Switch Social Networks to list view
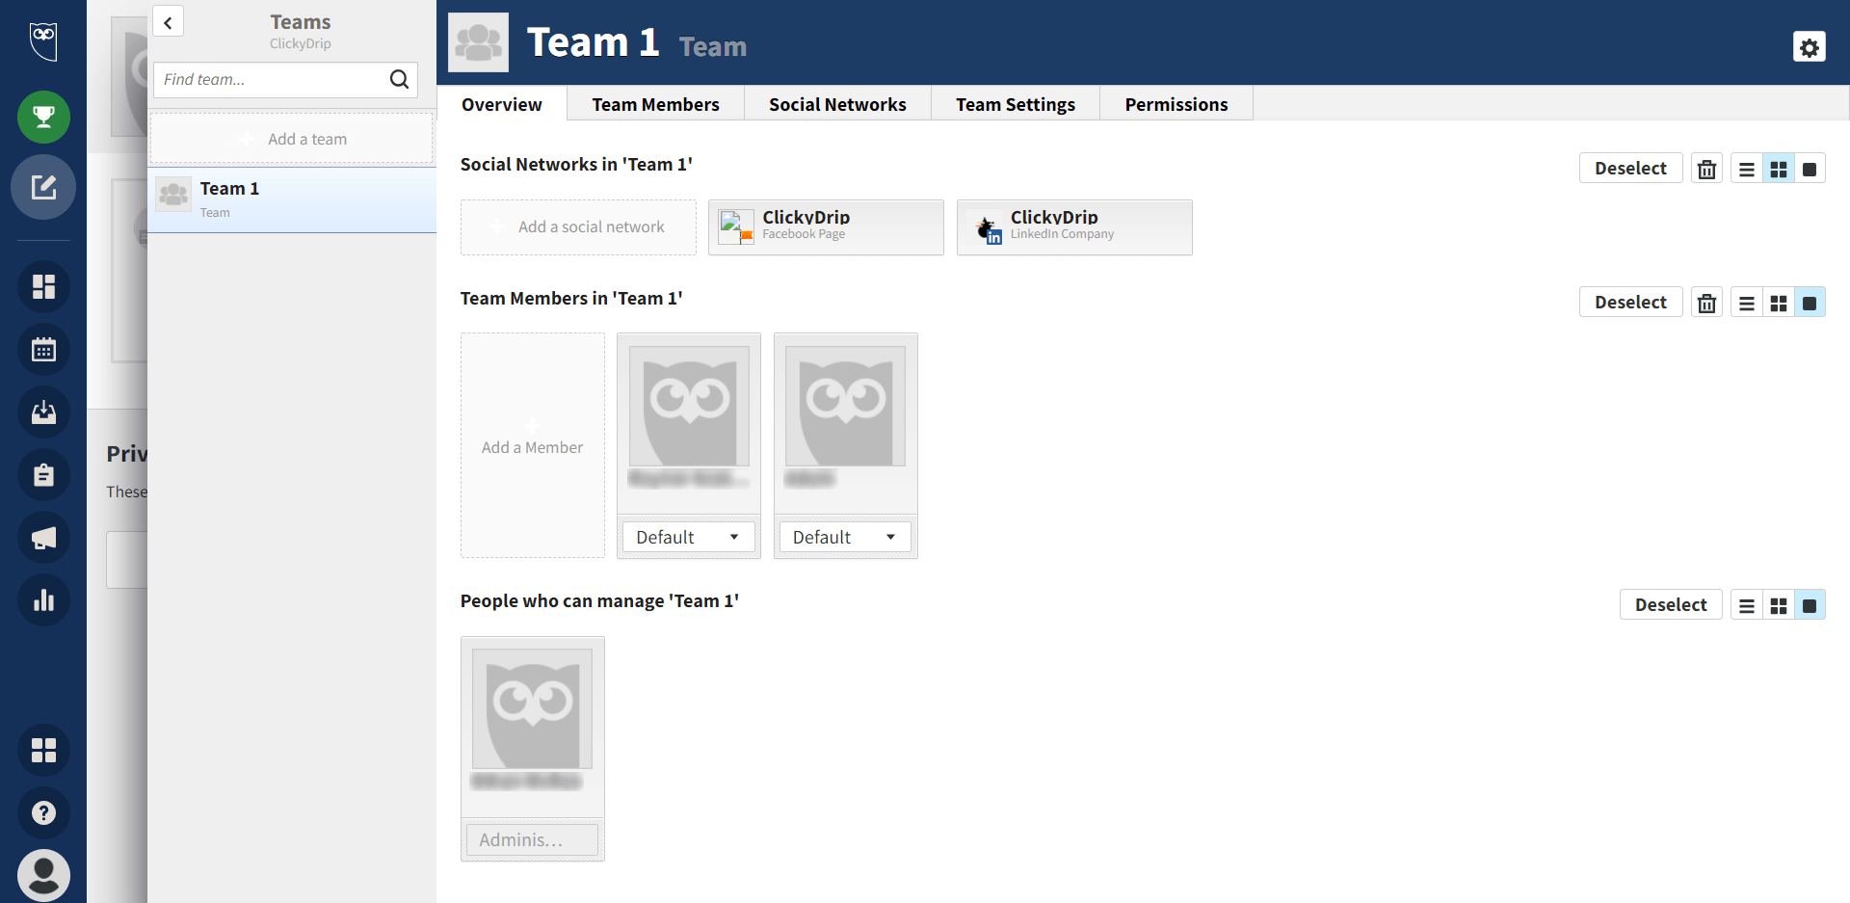The width and height of the screenshot is (1850, 903). [x=1747, y=169]
